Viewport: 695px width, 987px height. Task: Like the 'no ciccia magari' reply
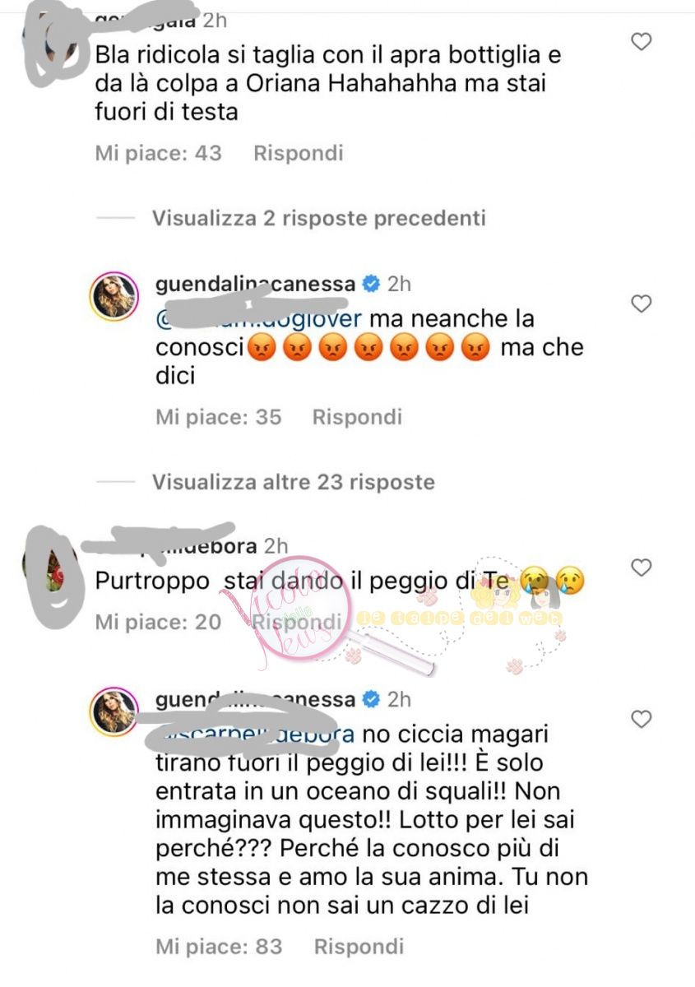pos(640,720)
